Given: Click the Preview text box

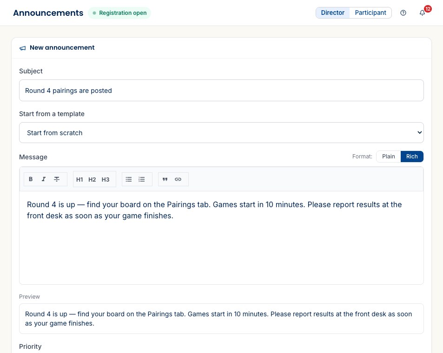Looking at the screenshot, I should click(x=221, y=319).
